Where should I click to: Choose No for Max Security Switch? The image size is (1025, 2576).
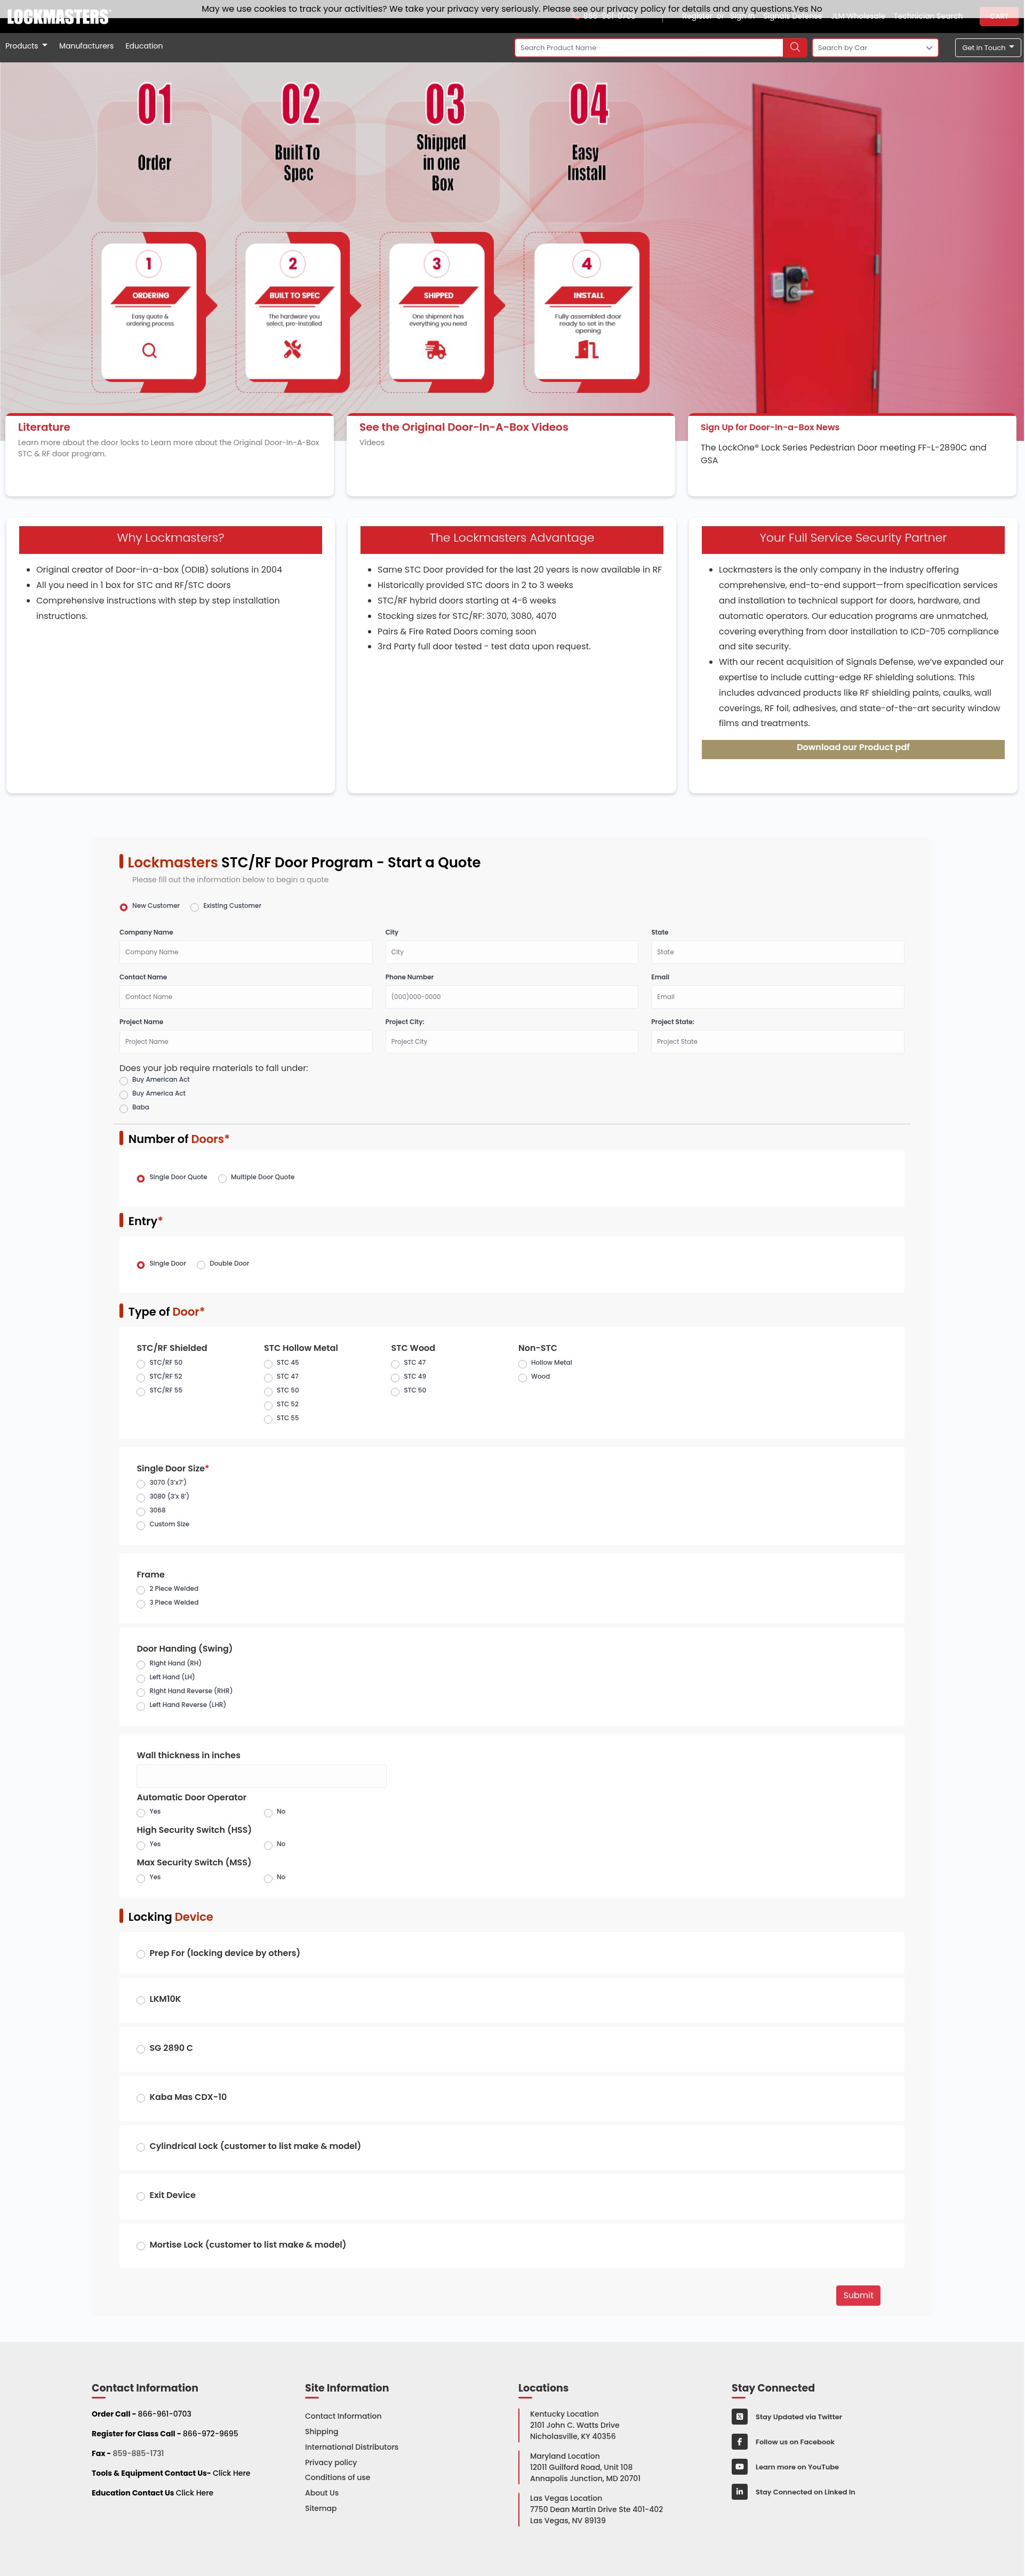(x=268, y=1879)
